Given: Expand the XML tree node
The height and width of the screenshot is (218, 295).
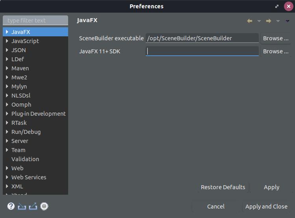Looking at the screenshot, I should click(7, 186).
